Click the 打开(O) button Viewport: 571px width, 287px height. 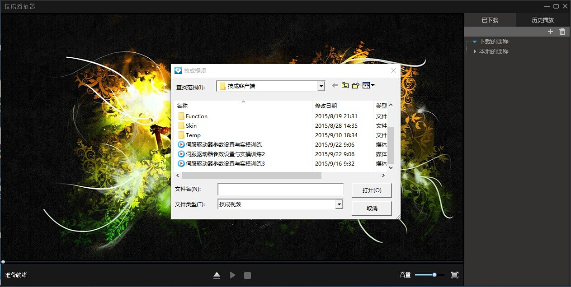[x=372, y=190]
